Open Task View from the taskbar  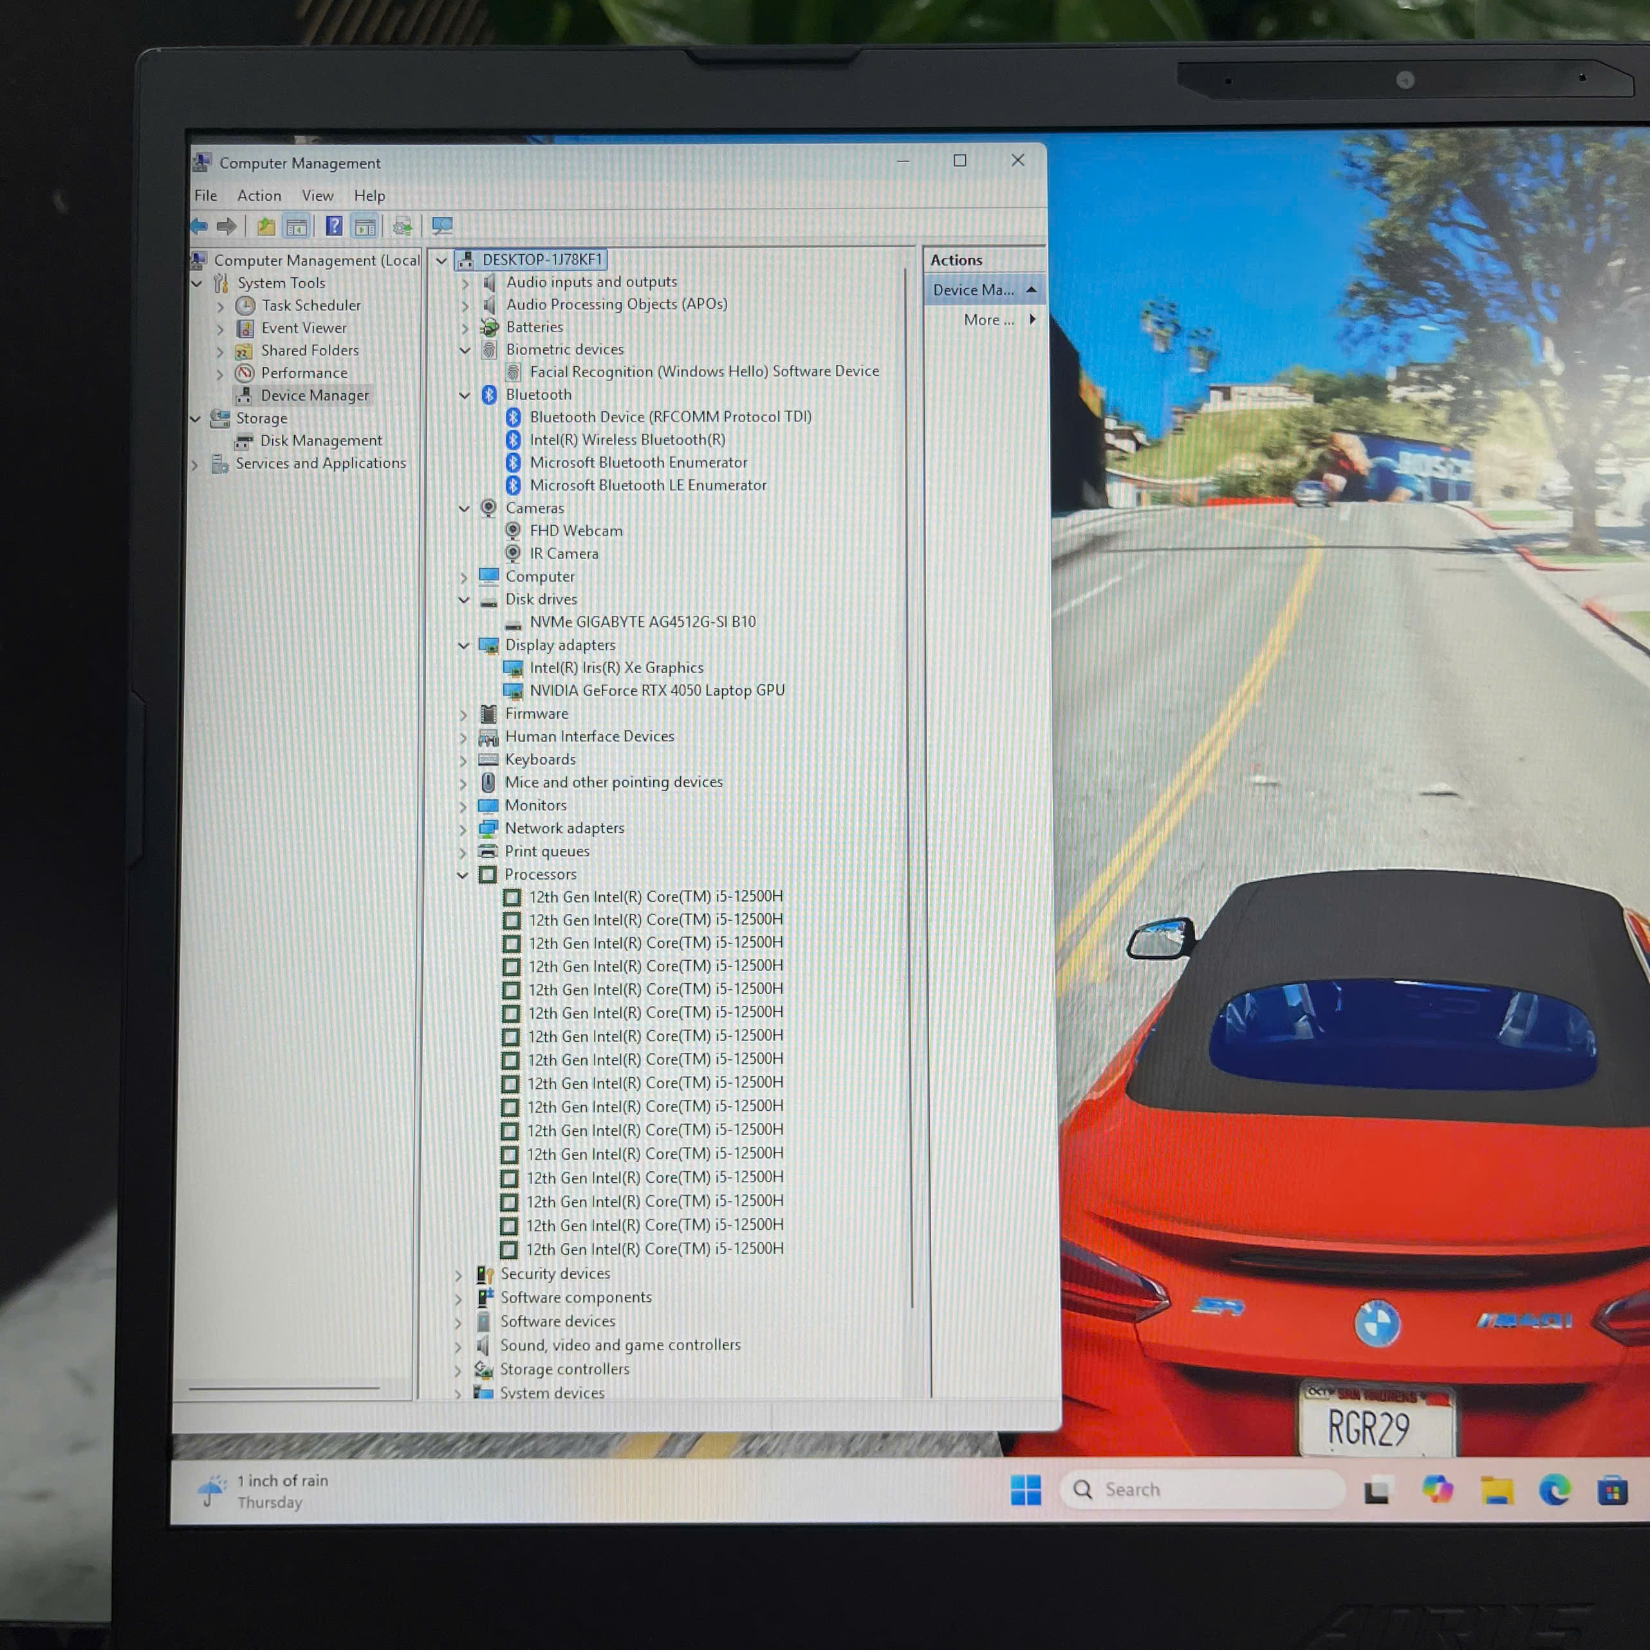pyautogui.click(x=1377, y=1491)
